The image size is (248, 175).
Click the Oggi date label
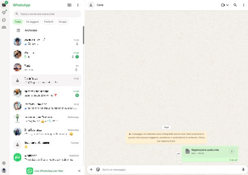point(166,127)
